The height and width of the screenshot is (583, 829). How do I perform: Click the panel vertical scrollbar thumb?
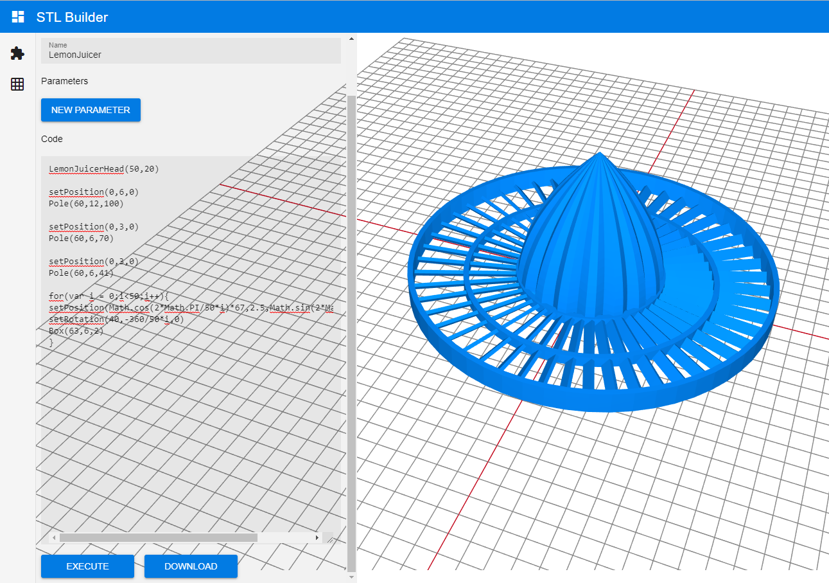[351, 333]
